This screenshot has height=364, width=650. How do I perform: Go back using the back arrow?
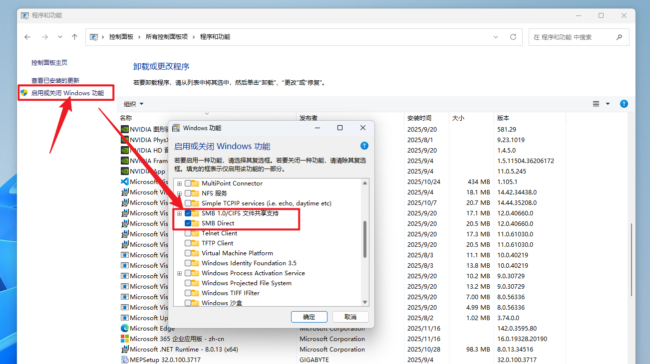pyautogui.click(x=27, y=37)
